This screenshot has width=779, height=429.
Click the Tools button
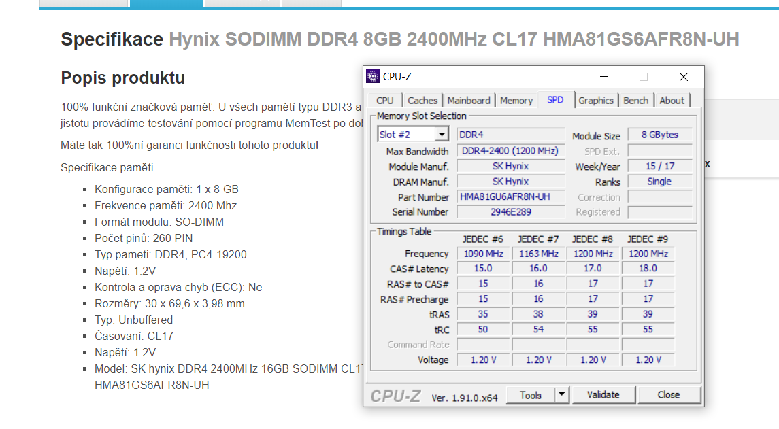click(531, 395)
